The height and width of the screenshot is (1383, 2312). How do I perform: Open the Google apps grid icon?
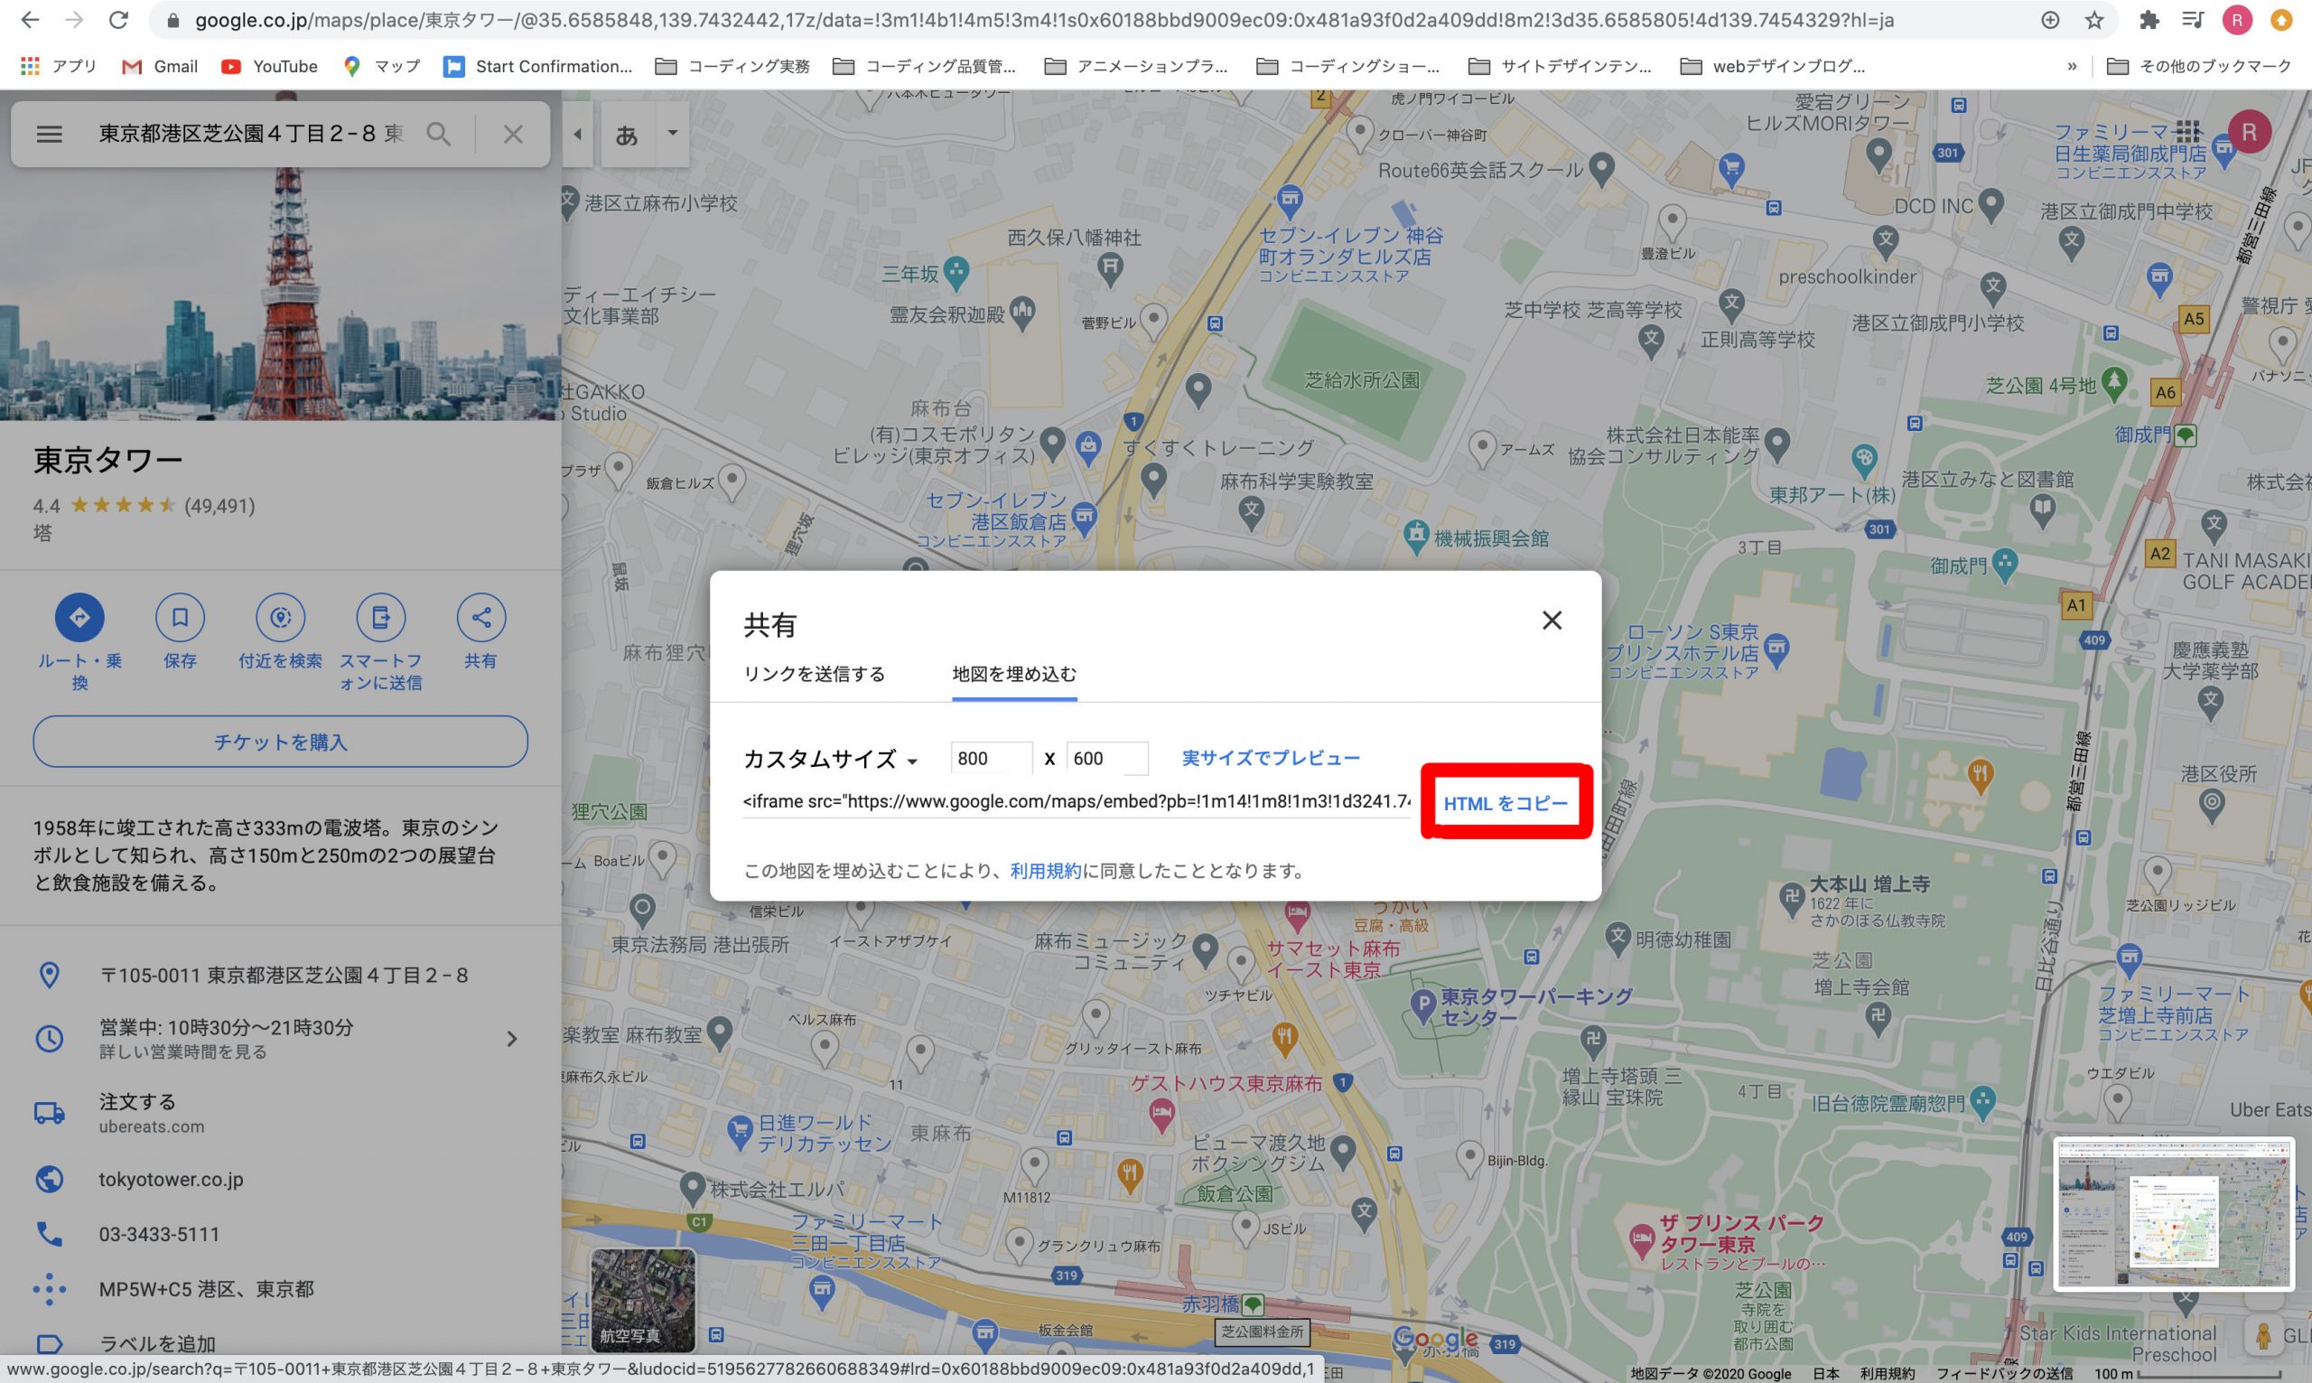click(x=2188, y=131)
